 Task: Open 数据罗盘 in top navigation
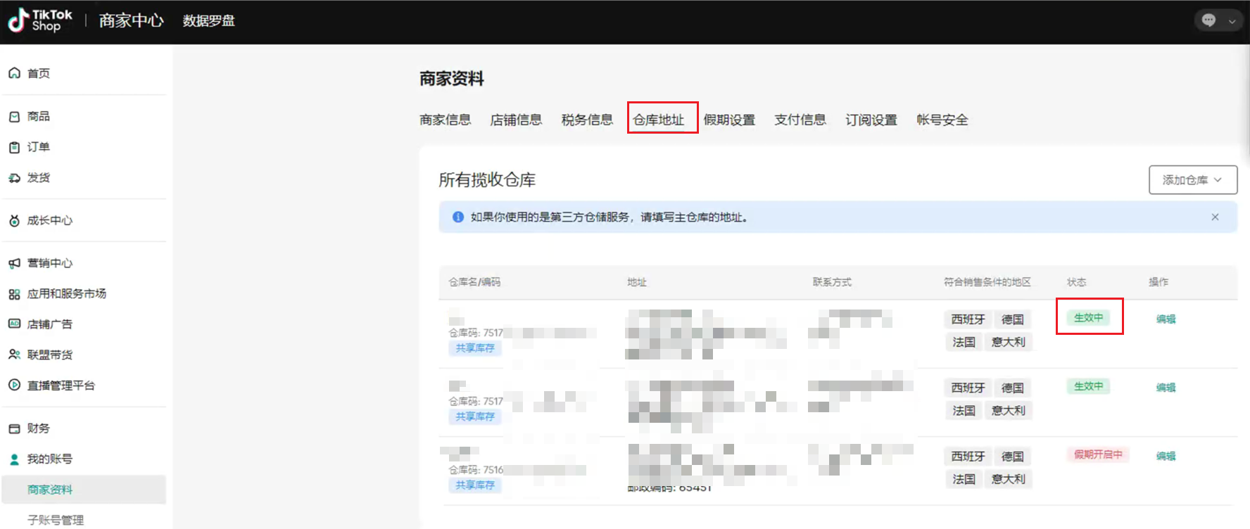[x=208, y=21]
